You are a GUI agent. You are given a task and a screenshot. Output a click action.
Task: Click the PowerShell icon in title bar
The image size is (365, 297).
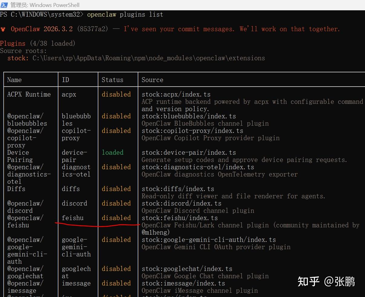click(4, 5)
